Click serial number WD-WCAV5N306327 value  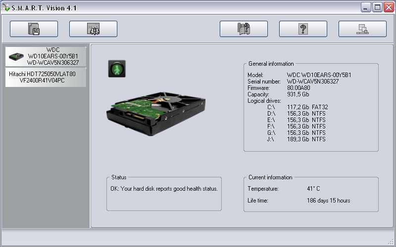[313, 82]
